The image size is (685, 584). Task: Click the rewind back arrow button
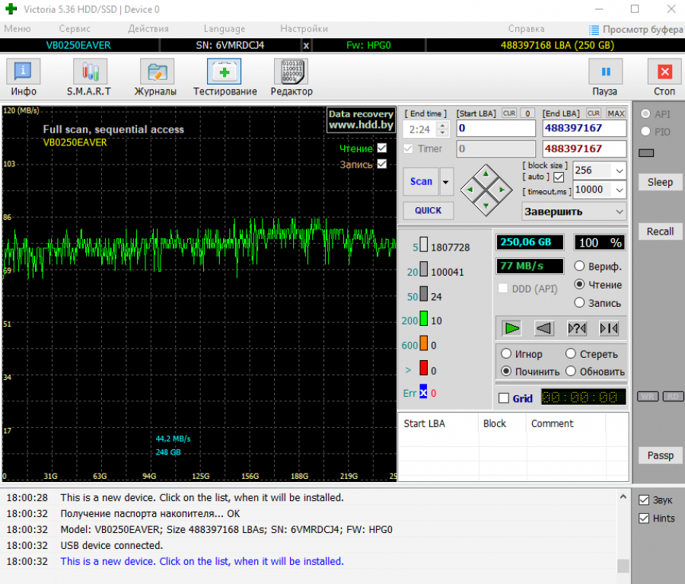pyautogui.click(x=544, y=328)
